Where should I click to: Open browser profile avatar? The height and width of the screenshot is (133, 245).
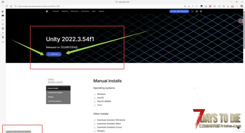click(232, 6)
